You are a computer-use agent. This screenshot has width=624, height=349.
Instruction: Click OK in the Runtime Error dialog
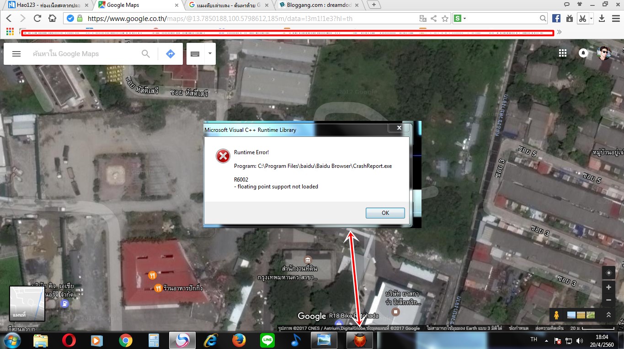(385, 213)
